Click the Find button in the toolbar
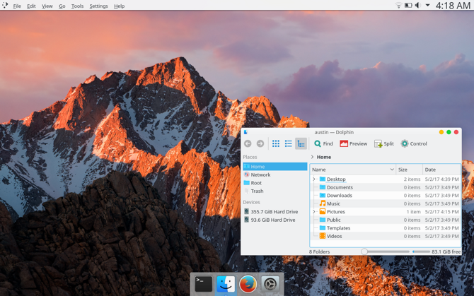This screenshot has width=474, height=296. (323, 143)
